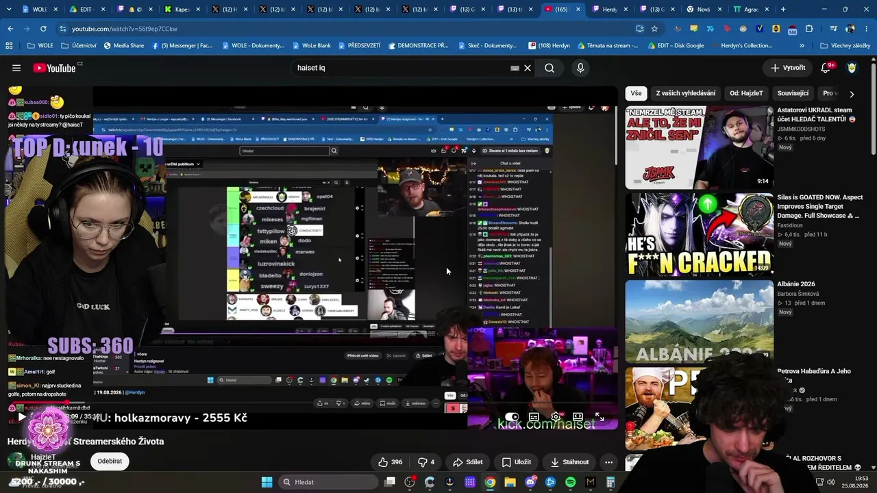
Task: Open Calculator from the taskbar
Action: pyautogui.click(x=610, y=482)
